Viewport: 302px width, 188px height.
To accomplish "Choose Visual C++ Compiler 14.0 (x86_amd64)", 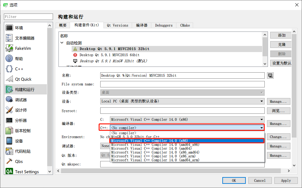I will [187, 152].
